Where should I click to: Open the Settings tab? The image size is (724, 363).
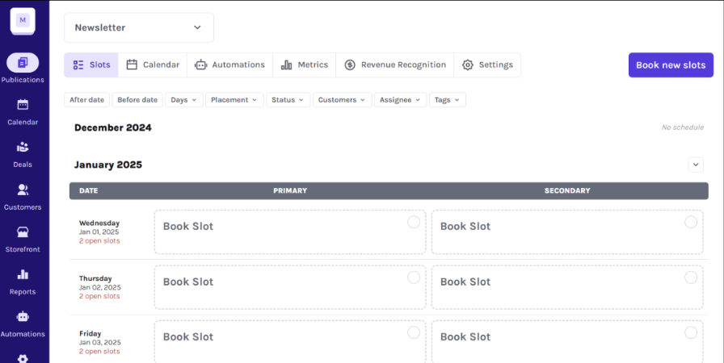coord(487,65)
